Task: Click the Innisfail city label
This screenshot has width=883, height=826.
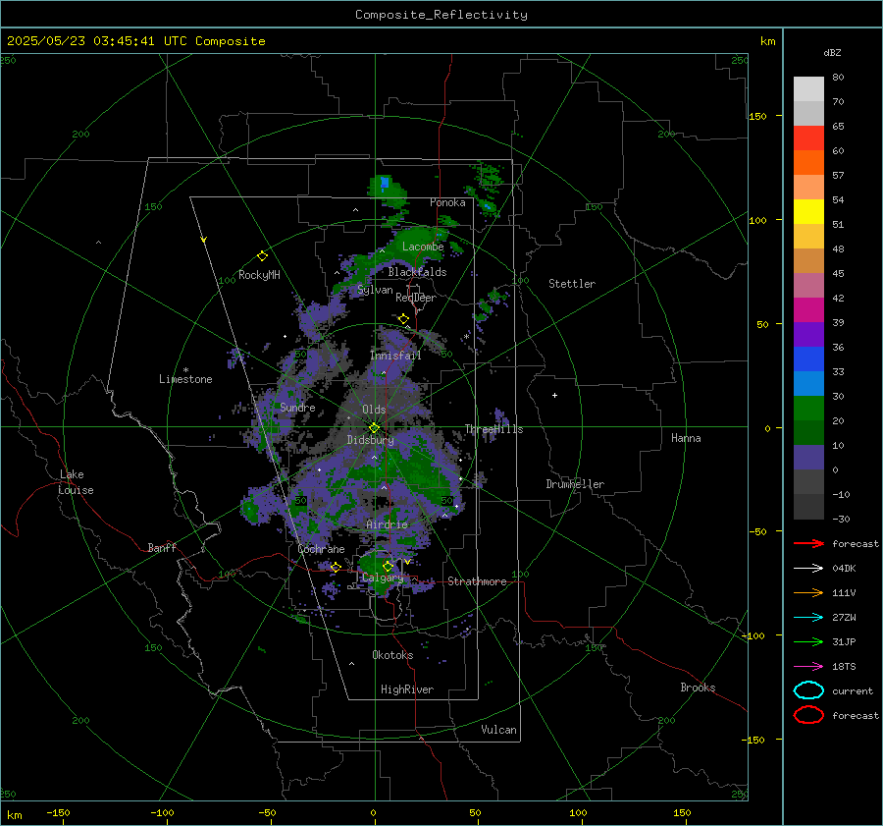Action: [x=395, y=356]
